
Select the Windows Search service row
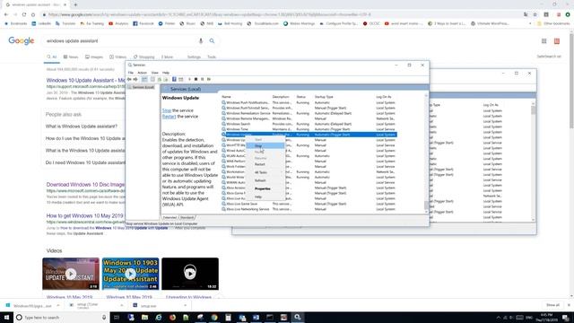point(309,124)
